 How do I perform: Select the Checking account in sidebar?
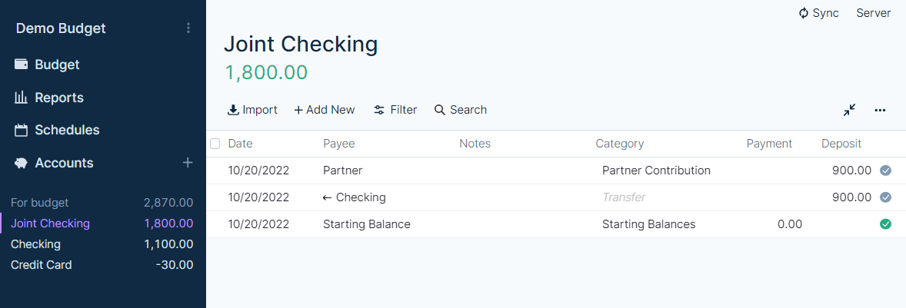point(35,244)
